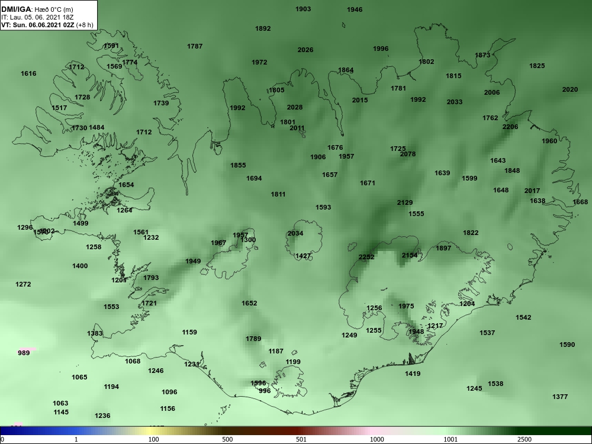The height and width of the screenshot is (444, 592).
Task: Click the 1721 height value
Action: point(149,303)
